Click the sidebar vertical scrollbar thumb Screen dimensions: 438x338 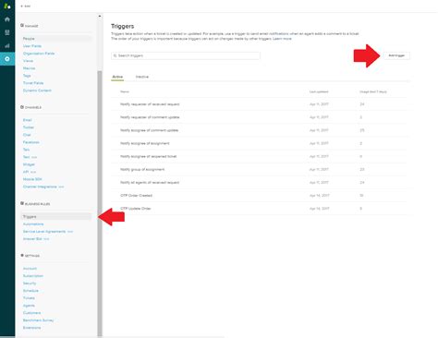tap(100, 203)
